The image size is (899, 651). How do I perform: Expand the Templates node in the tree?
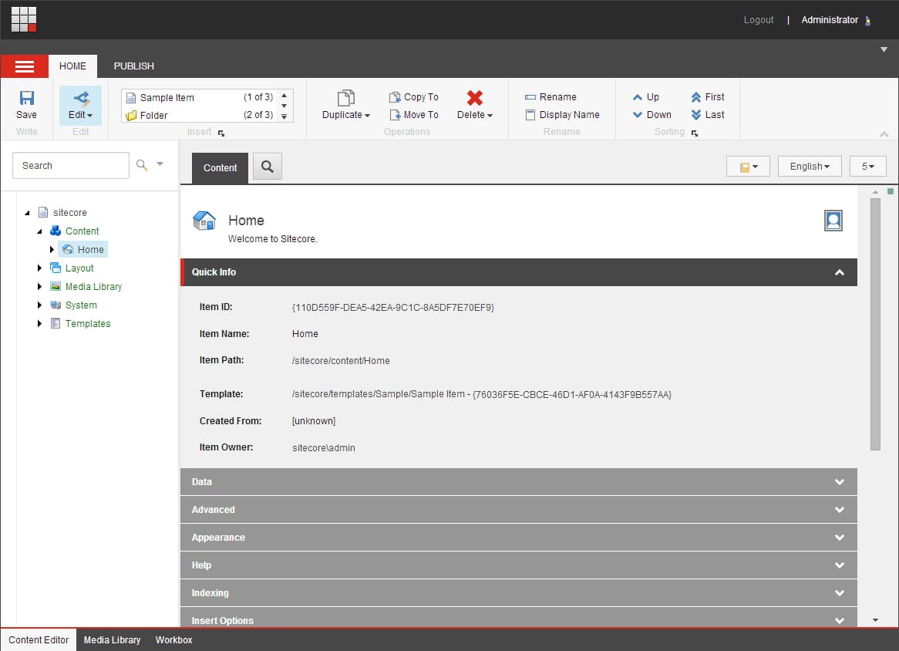click(x=39, y=323)
